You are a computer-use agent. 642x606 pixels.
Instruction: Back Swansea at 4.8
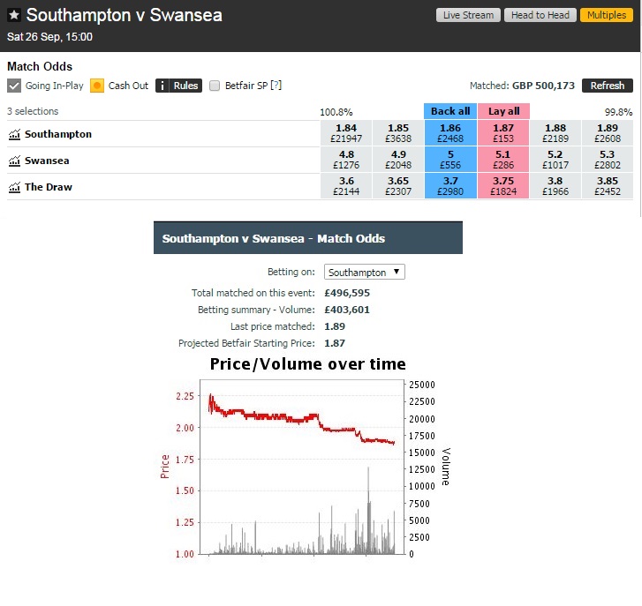point(346,160)
